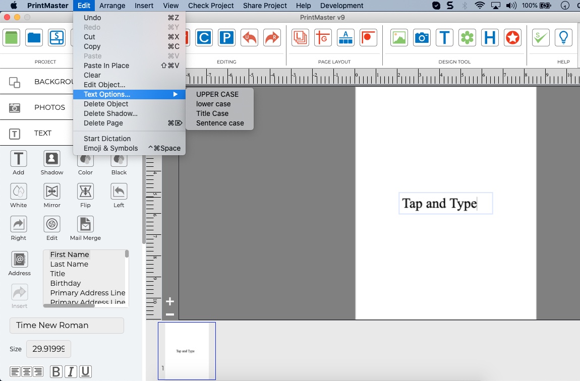Select Last Name from merge field list
The height and width of the screenshot is (381, 580).
[x=69, y=264]
